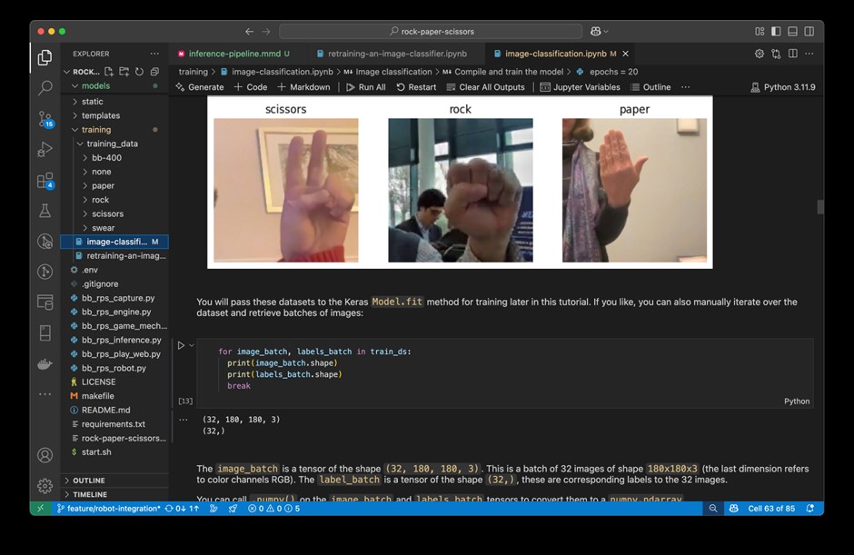Click feature/robot-integration branch in status bar
The image size is (854, 555).
coord(109,508)
